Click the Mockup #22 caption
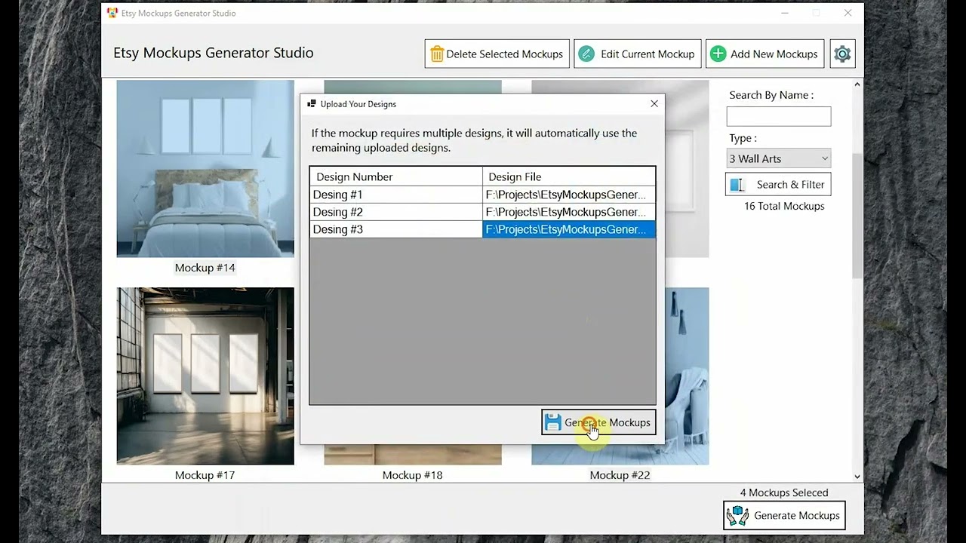This screenshot has height=543, width=966. click(x=620, y=475)
